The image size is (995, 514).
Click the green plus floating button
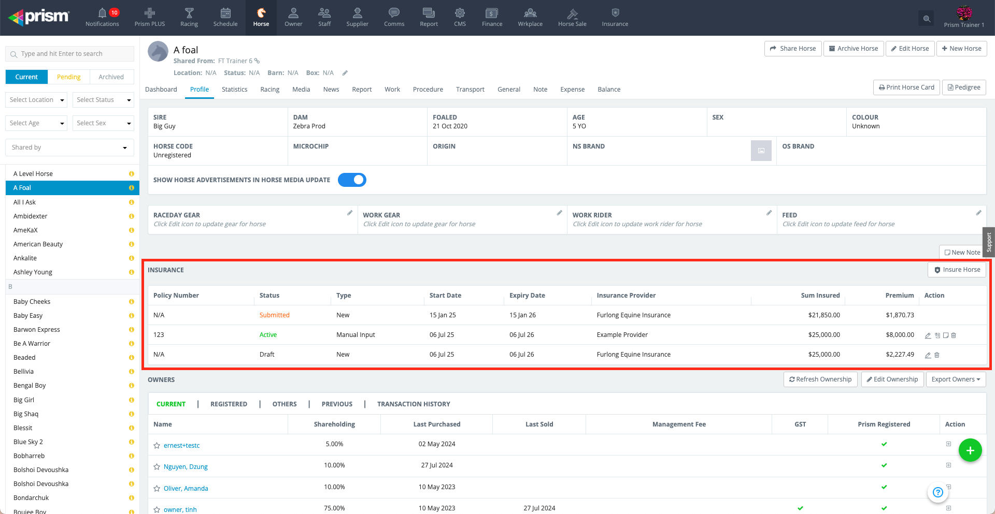click(x=970, y=450)
